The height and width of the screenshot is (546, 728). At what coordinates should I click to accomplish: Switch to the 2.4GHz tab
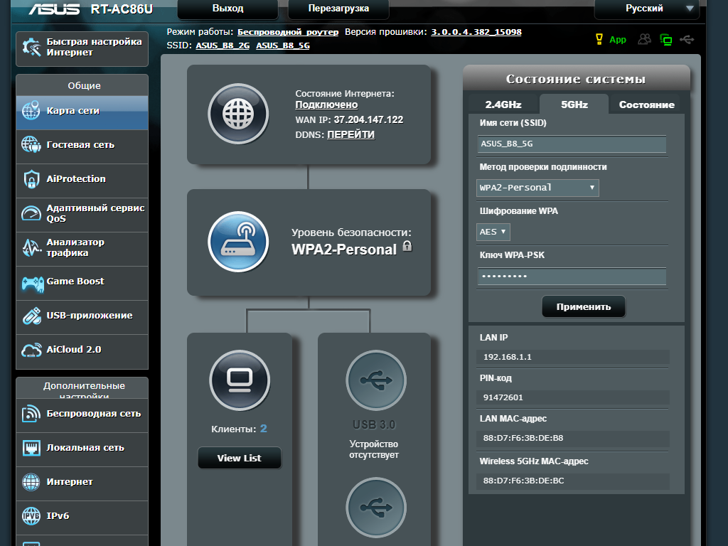503,105
